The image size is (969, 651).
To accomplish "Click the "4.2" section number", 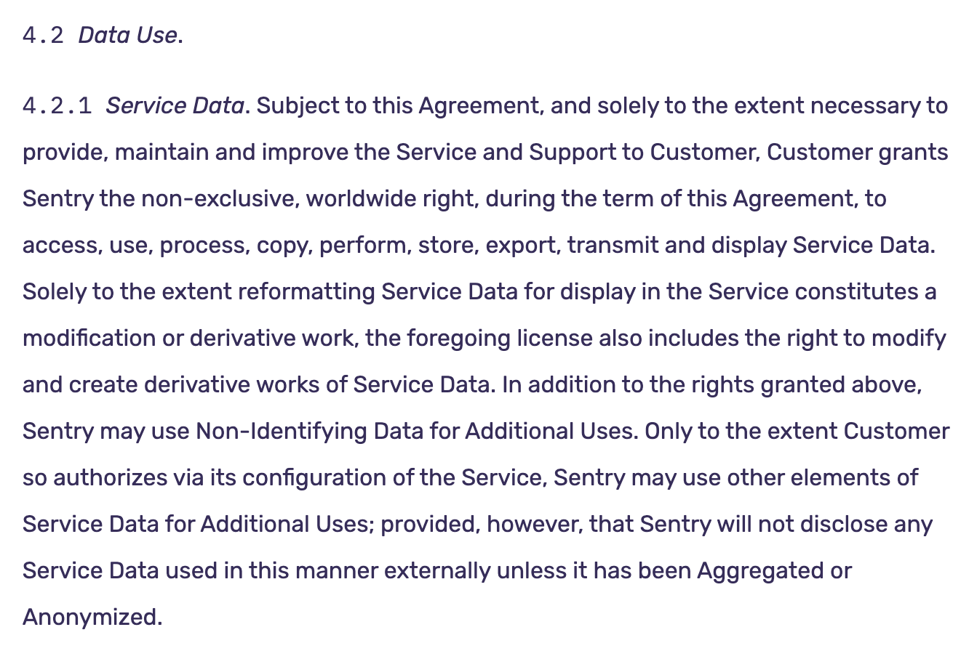I will [x=44, y=36].
